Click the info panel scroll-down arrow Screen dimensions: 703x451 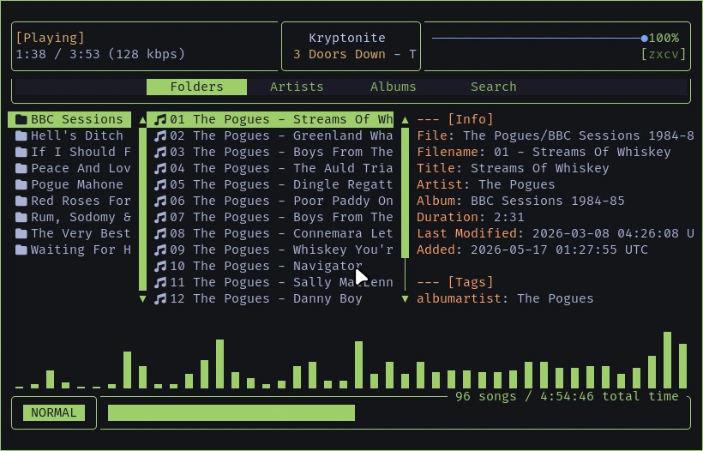[x=405, y=298]
